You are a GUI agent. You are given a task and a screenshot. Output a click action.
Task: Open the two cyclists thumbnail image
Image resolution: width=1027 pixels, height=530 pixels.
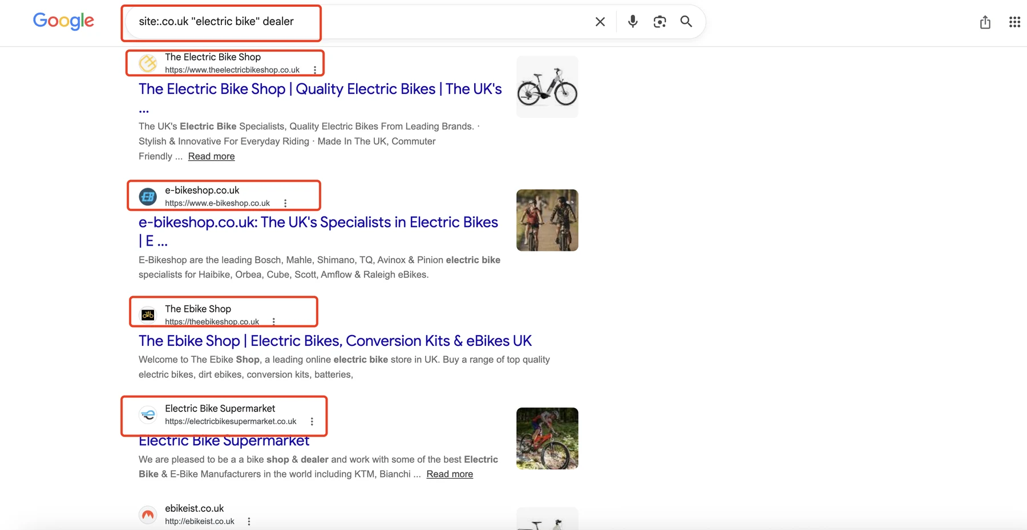pyautogui.click(x=547, y=220)
